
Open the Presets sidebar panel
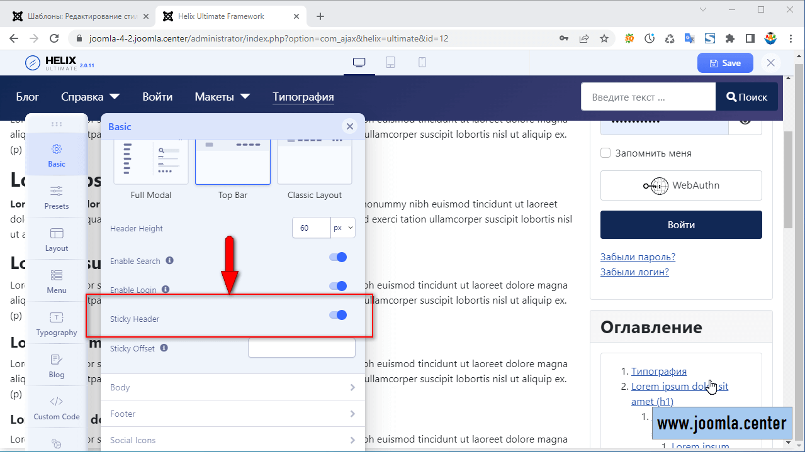tap(57, 197)
